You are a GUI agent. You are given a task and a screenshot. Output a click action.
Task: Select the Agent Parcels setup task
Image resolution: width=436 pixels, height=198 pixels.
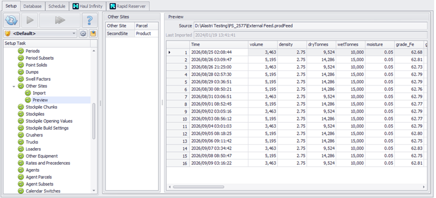click(39, 177)
